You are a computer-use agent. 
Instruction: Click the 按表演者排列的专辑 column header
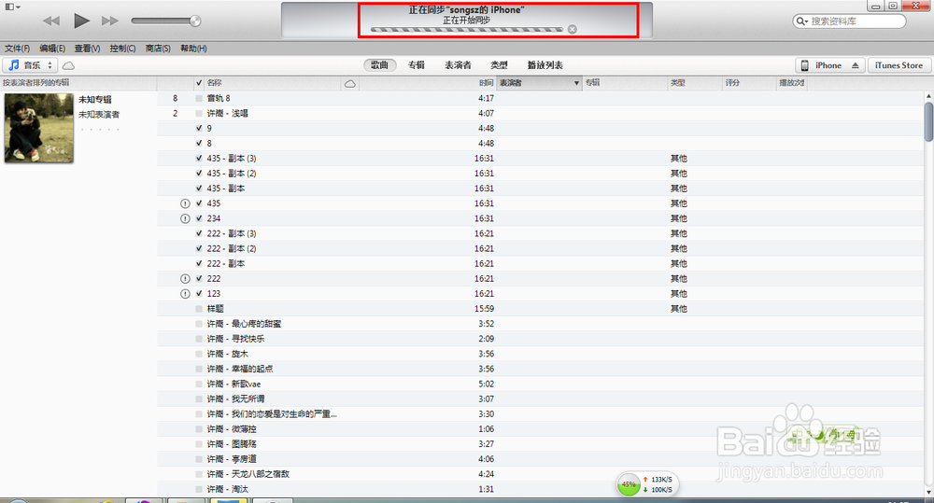[78, 83]
